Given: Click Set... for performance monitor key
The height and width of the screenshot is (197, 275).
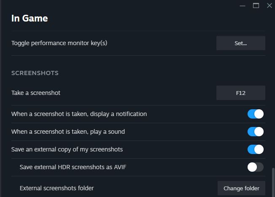Looking at the screenshot, I should point(240,43).
